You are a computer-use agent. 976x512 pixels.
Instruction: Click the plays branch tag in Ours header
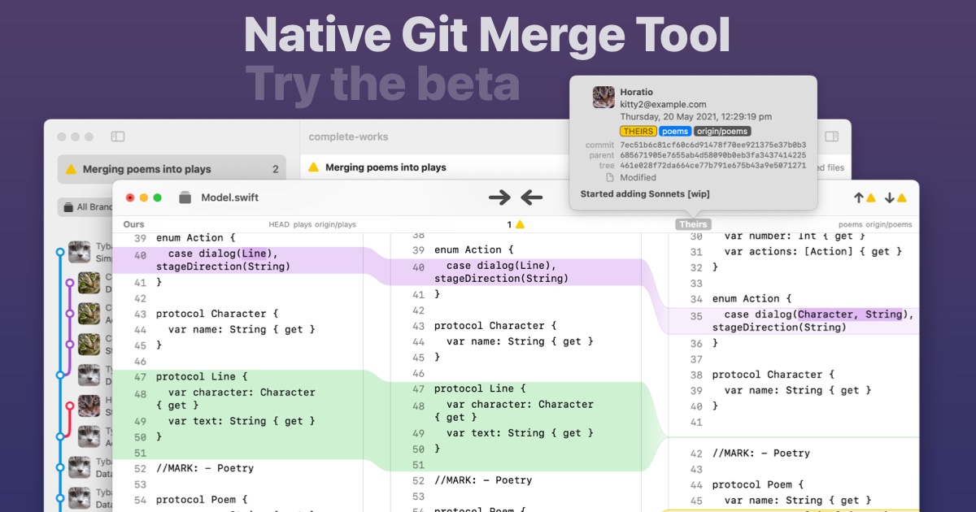[303, 224]
